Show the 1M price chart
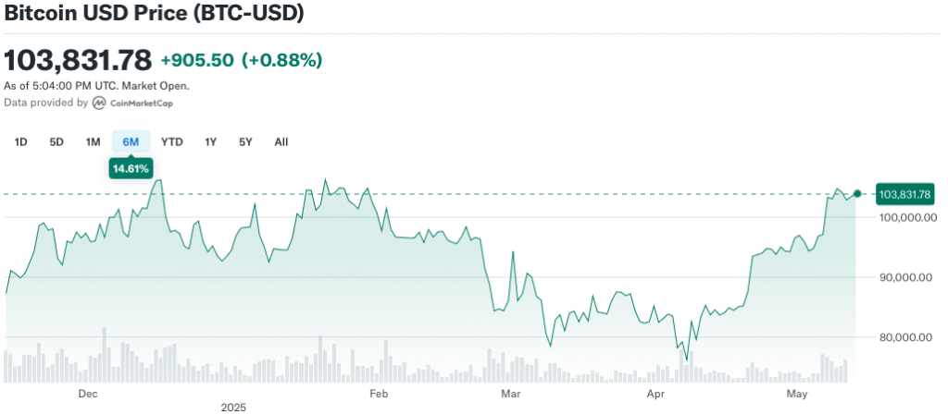The height and width of the screenshot is (414, 948). pos(93,141)
